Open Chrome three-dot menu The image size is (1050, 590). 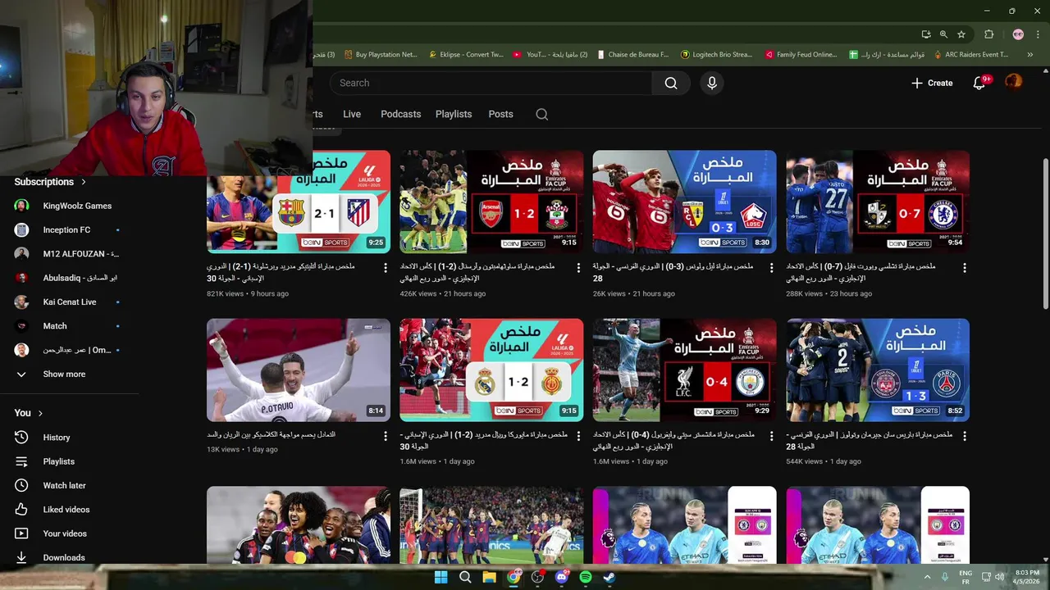[x=1036, y=34]
